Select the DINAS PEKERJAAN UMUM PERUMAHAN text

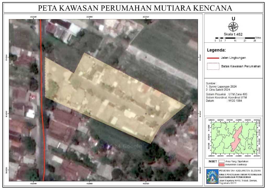(x=240, y=175)
